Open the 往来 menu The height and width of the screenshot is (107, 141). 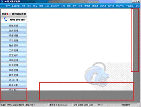coord(29,6)
